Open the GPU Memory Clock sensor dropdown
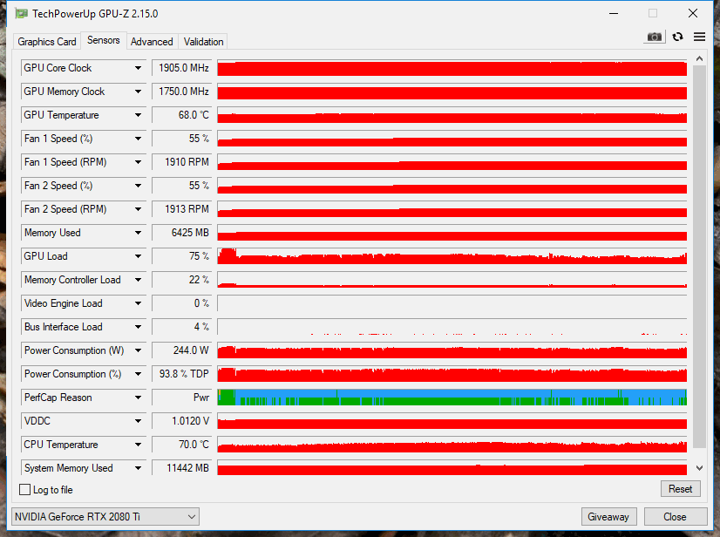 [x=138, y=92]
